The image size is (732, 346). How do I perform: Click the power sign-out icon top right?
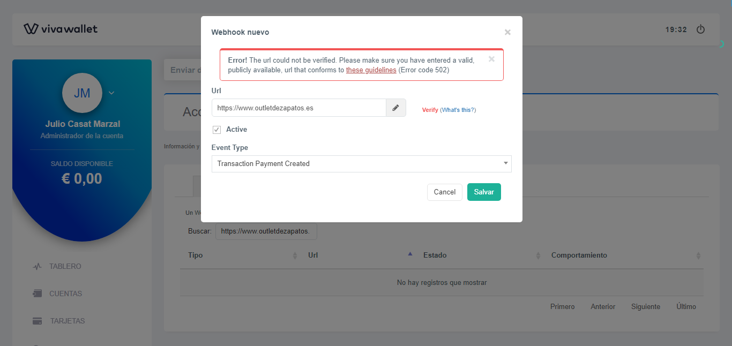[700, 29]
